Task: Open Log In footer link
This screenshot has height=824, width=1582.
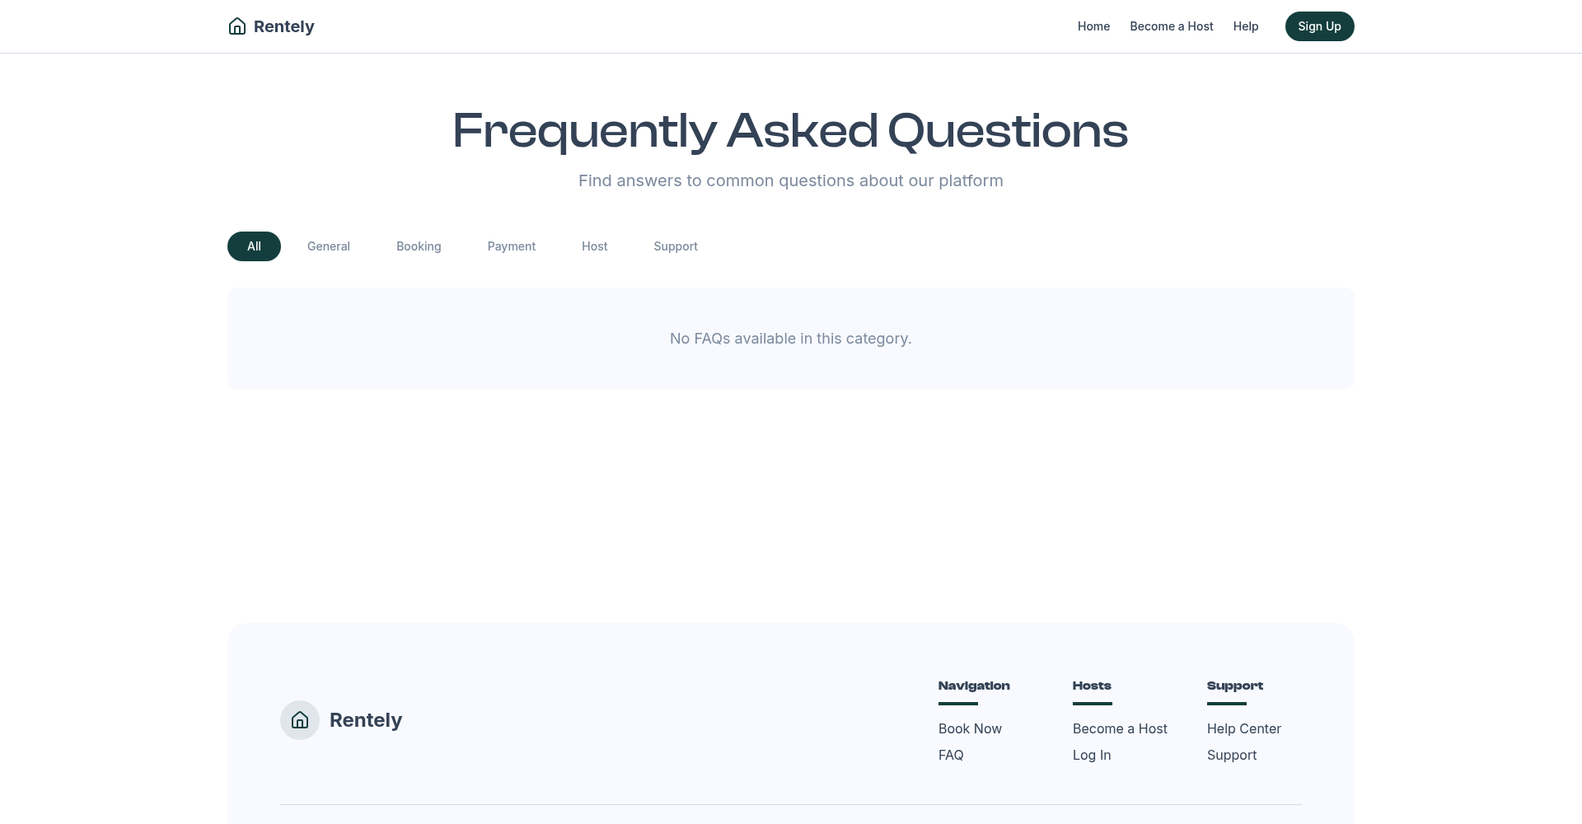Action: [1092, 755]
